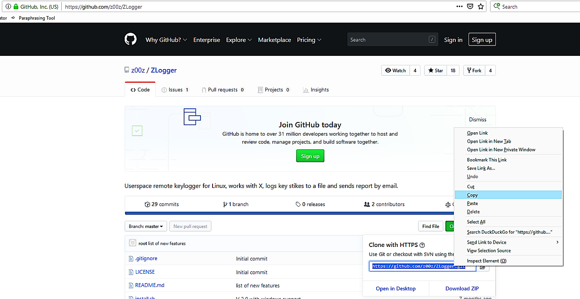Choose Open Link in New Private Window
Viewport: 580px width, 299px height.
[508, 150]
